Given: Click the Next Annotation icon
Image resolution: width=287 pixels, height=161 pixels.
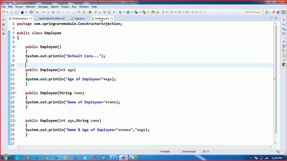Looking at the screenshot, I should coord(172,12).
